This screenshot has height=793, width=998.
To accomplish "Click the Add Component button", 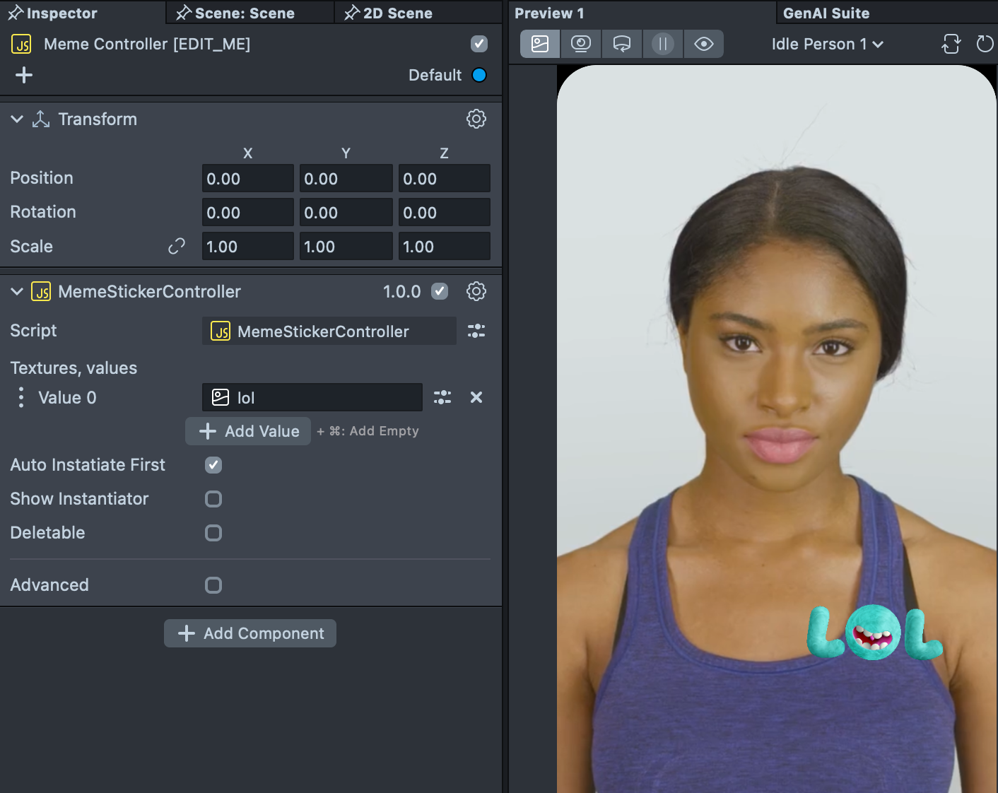I will point(250,633).
